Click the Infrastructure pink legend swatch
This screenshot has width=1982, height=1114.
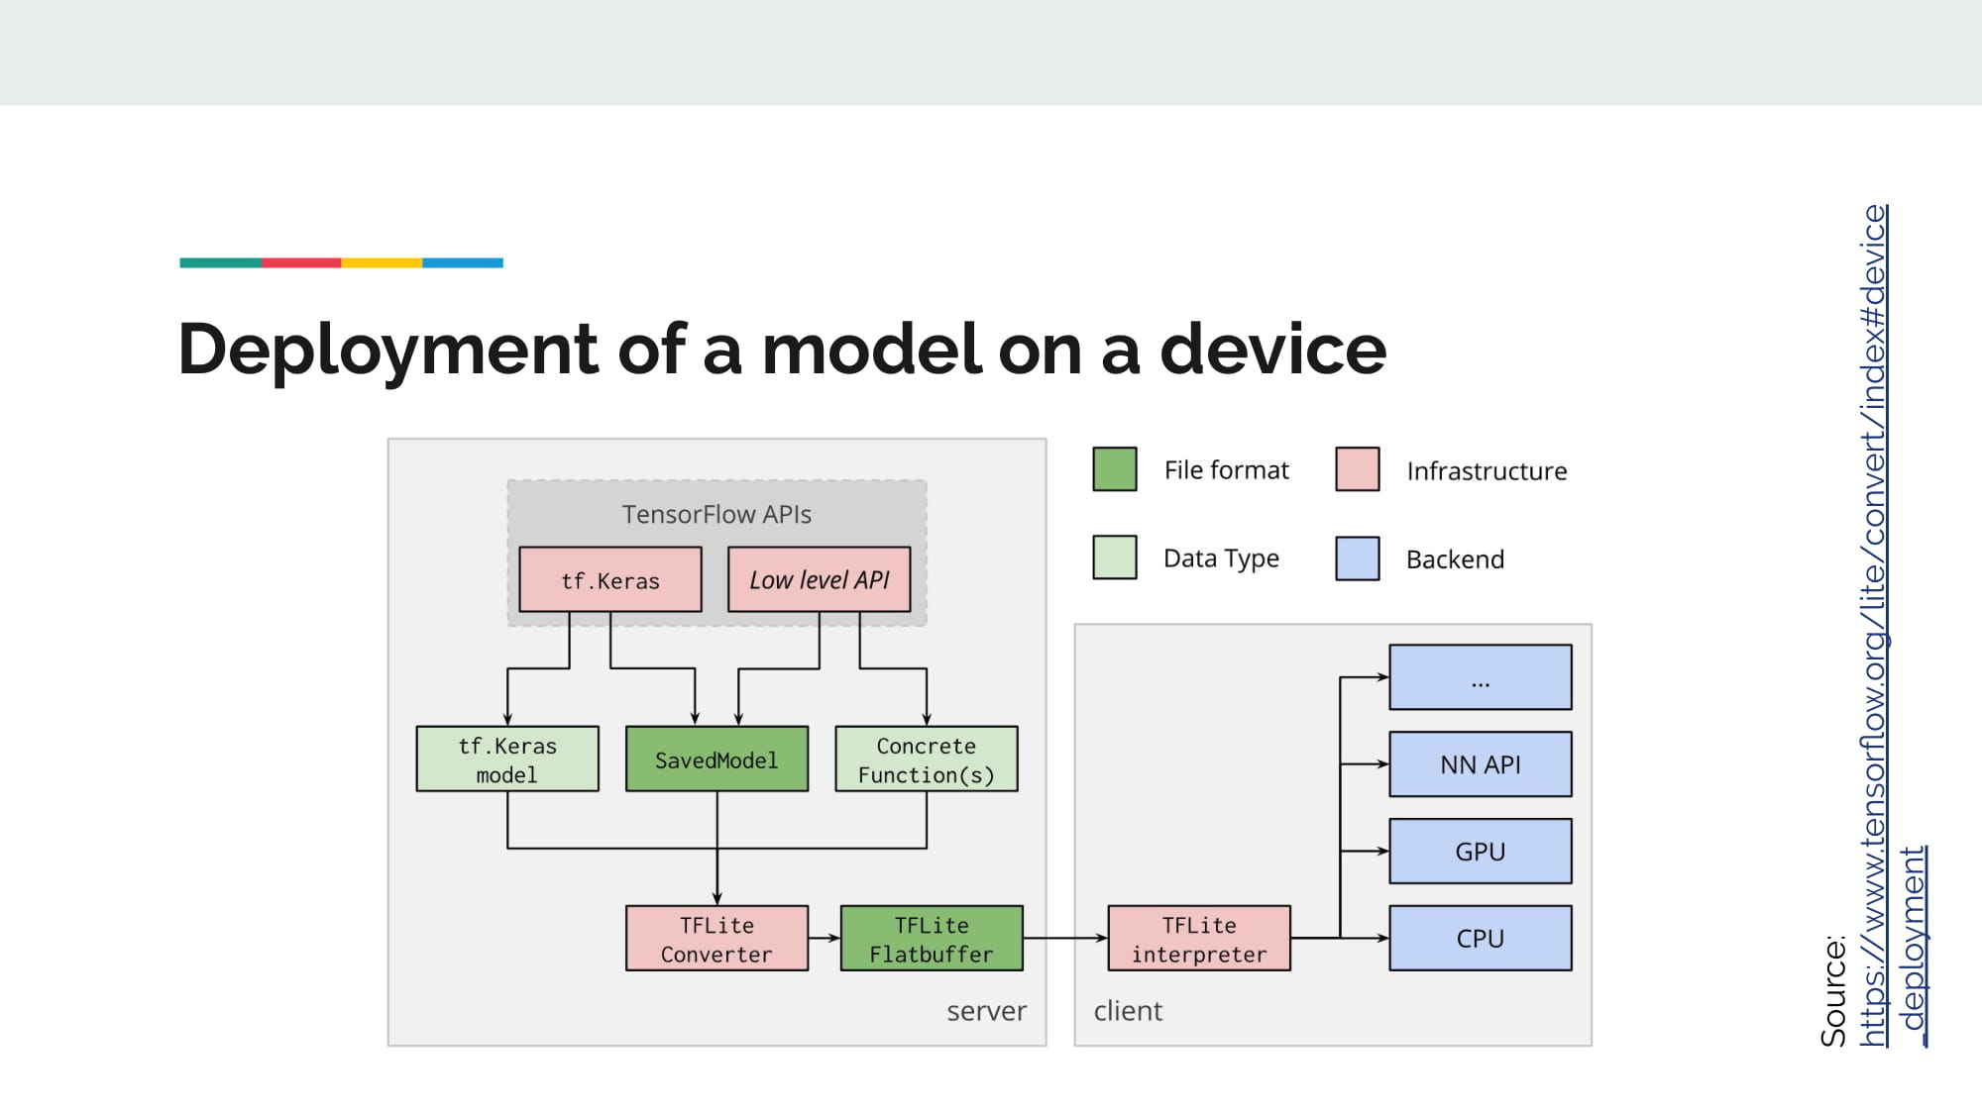coord(1357,469)
